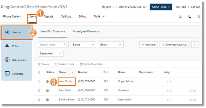Click the Get Help link

tap(181, 7)
